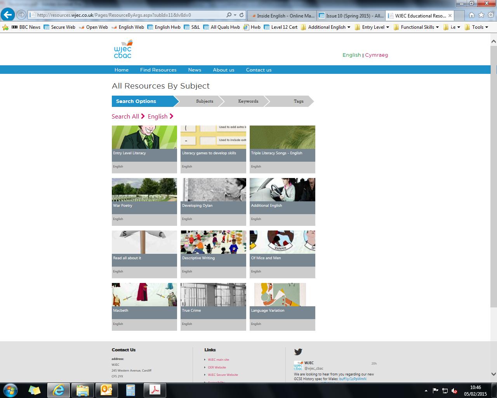Click the Twitter bird icon in footer
Screen dimensions: 497x398
(298, 352)
